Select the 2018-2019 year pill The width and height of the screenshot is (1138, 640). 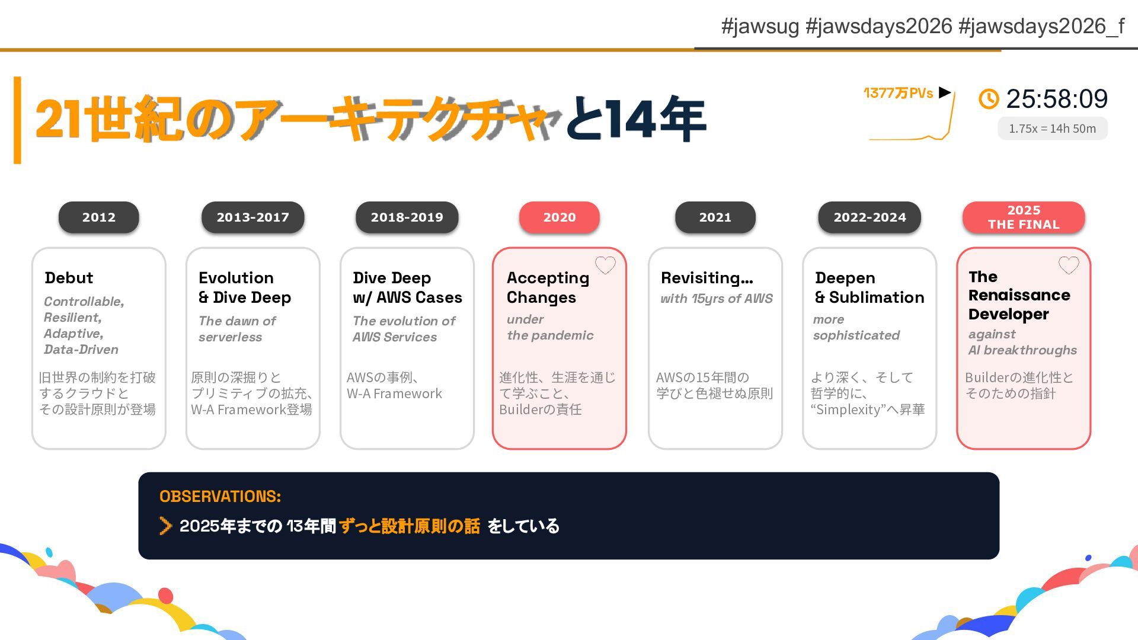click(x=407, y=217)
